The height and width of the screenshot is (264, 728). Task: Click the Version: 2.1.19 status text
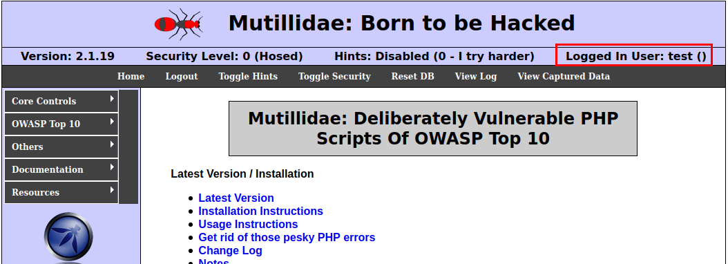(x=68, y=57)
